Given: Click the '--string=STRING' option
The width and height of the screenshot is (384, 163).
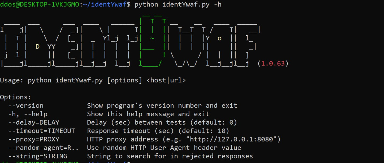Looking at the screenshot, I should click(x=37, y=156).
